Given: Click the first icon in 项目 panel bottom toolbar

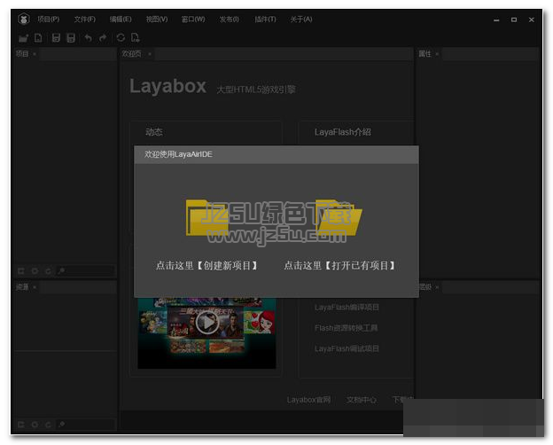Looking at the screenshot, I should point(21,271).
